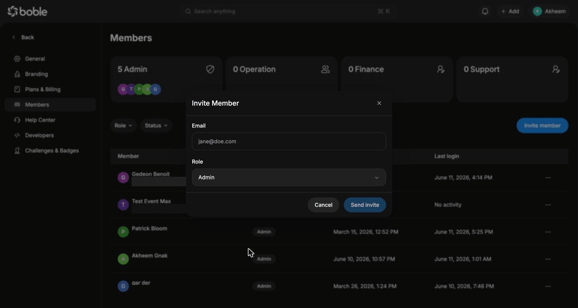Image resolution: width=578 pixels, height=308 pixels.
Task: Click the 0 Support card title
Action: [x=482, y=69]
